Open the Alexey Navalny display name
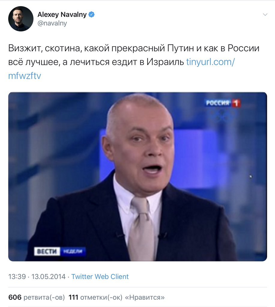275x307 pixels. pyautogui.click(x=62, y=14)
